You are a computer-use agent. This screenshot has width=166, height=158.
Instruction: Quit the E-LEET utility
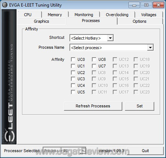click(145, 151)
